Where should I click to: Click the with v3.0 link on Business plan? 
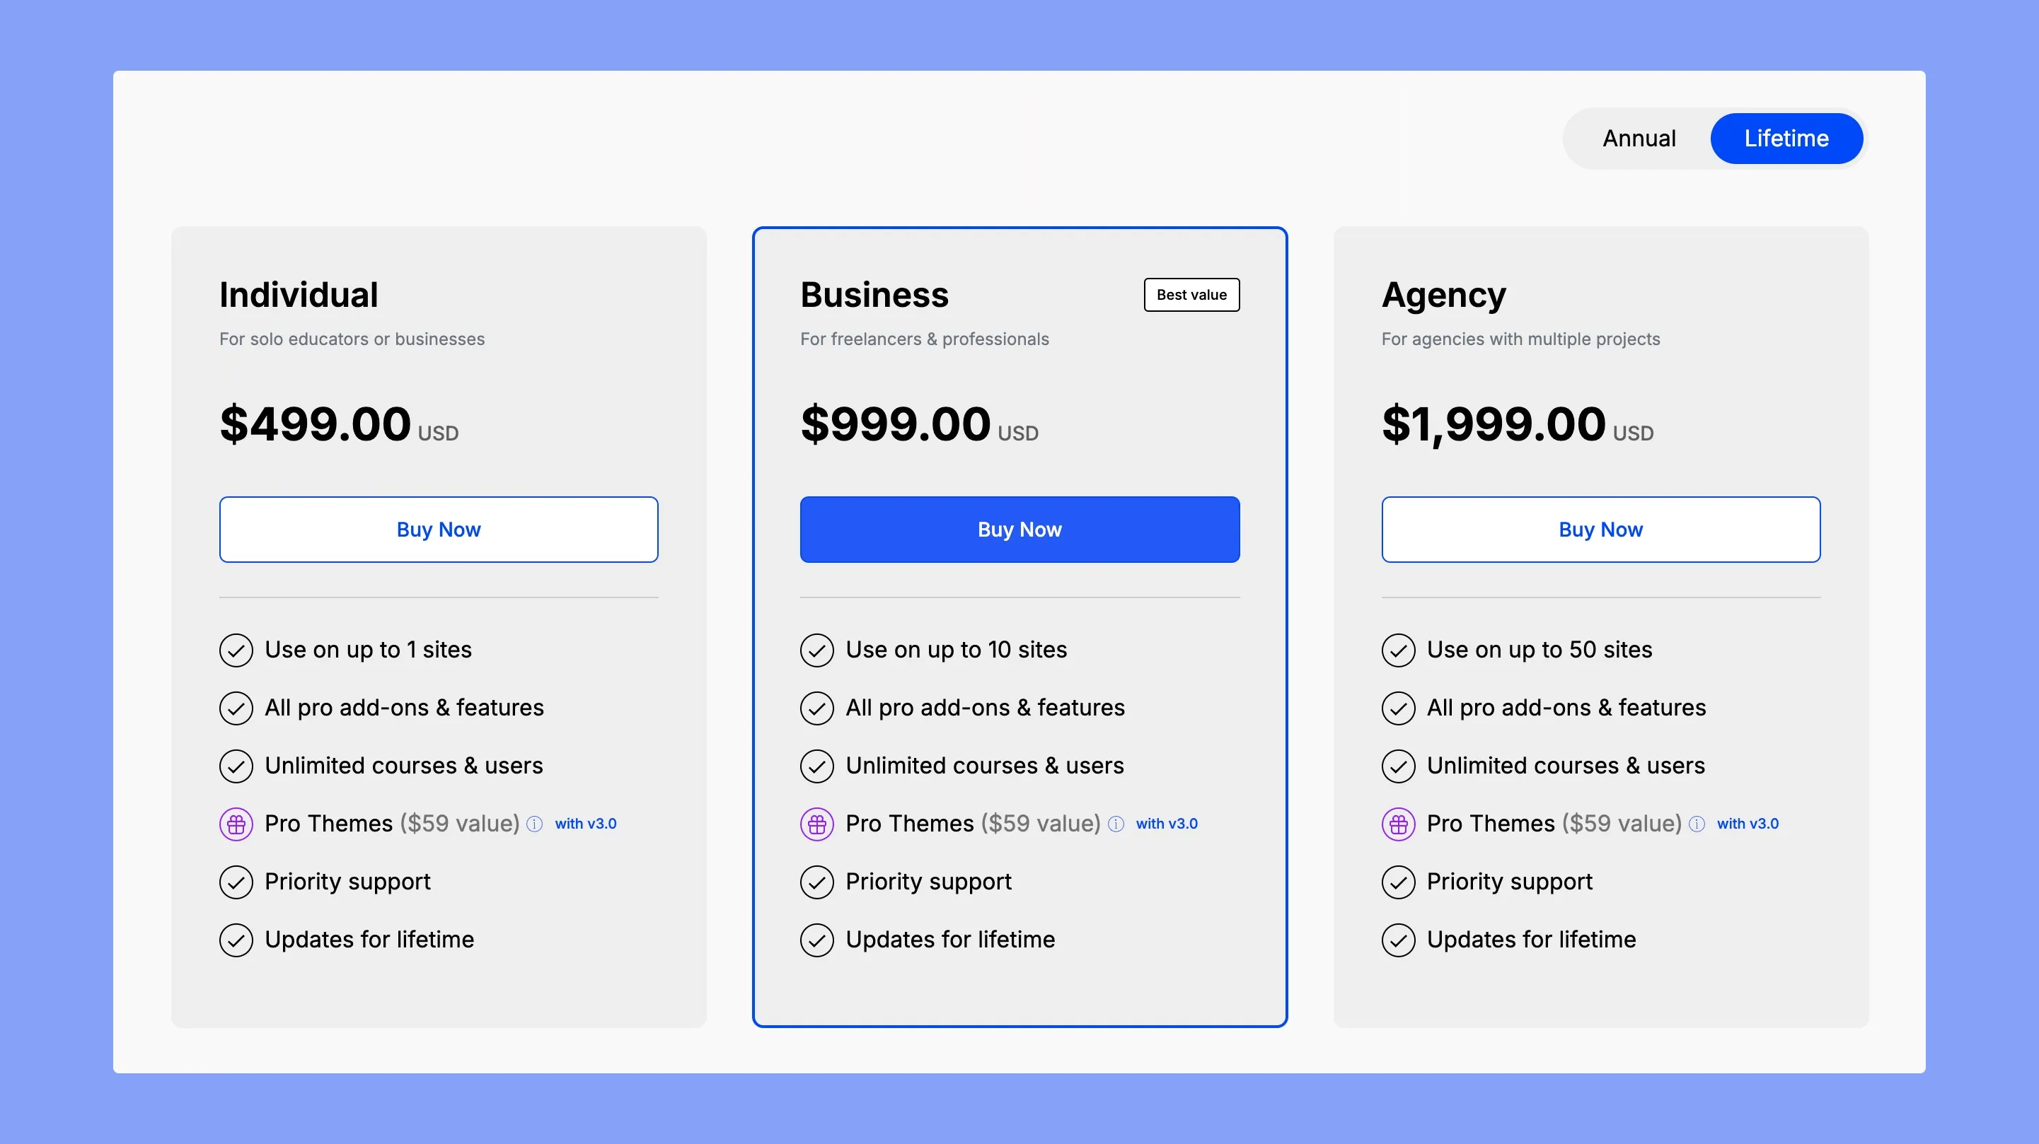tap(1168, 822)
